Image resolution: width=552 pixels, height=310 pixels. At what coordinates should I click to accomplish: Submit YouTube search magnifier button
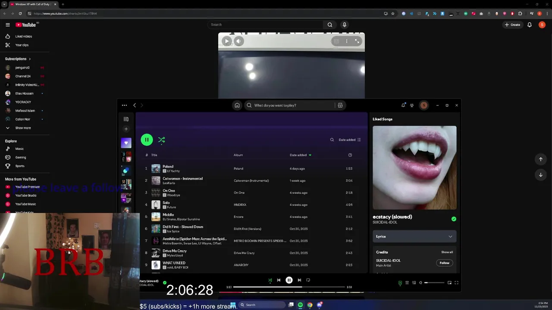(x=330, y=25)
